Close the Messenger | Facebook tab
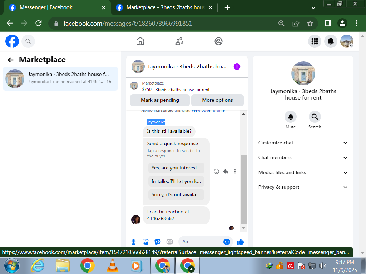The image size is (366, 274). (x=104, y=8)
